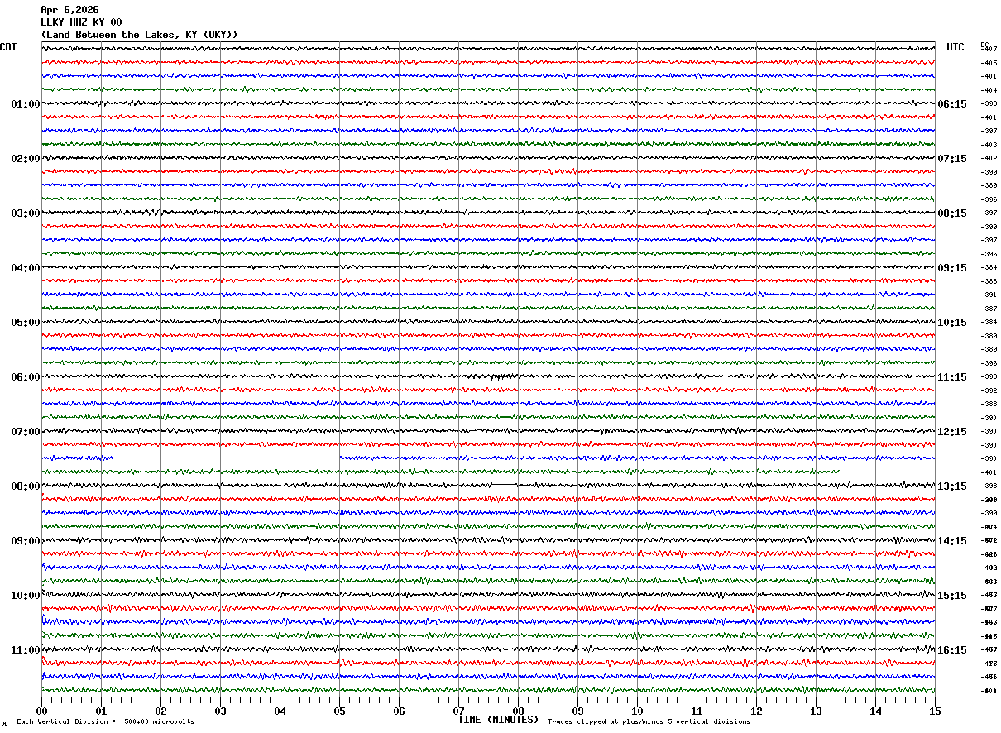Click the '15:15' UTC time label

coord(952,596)
